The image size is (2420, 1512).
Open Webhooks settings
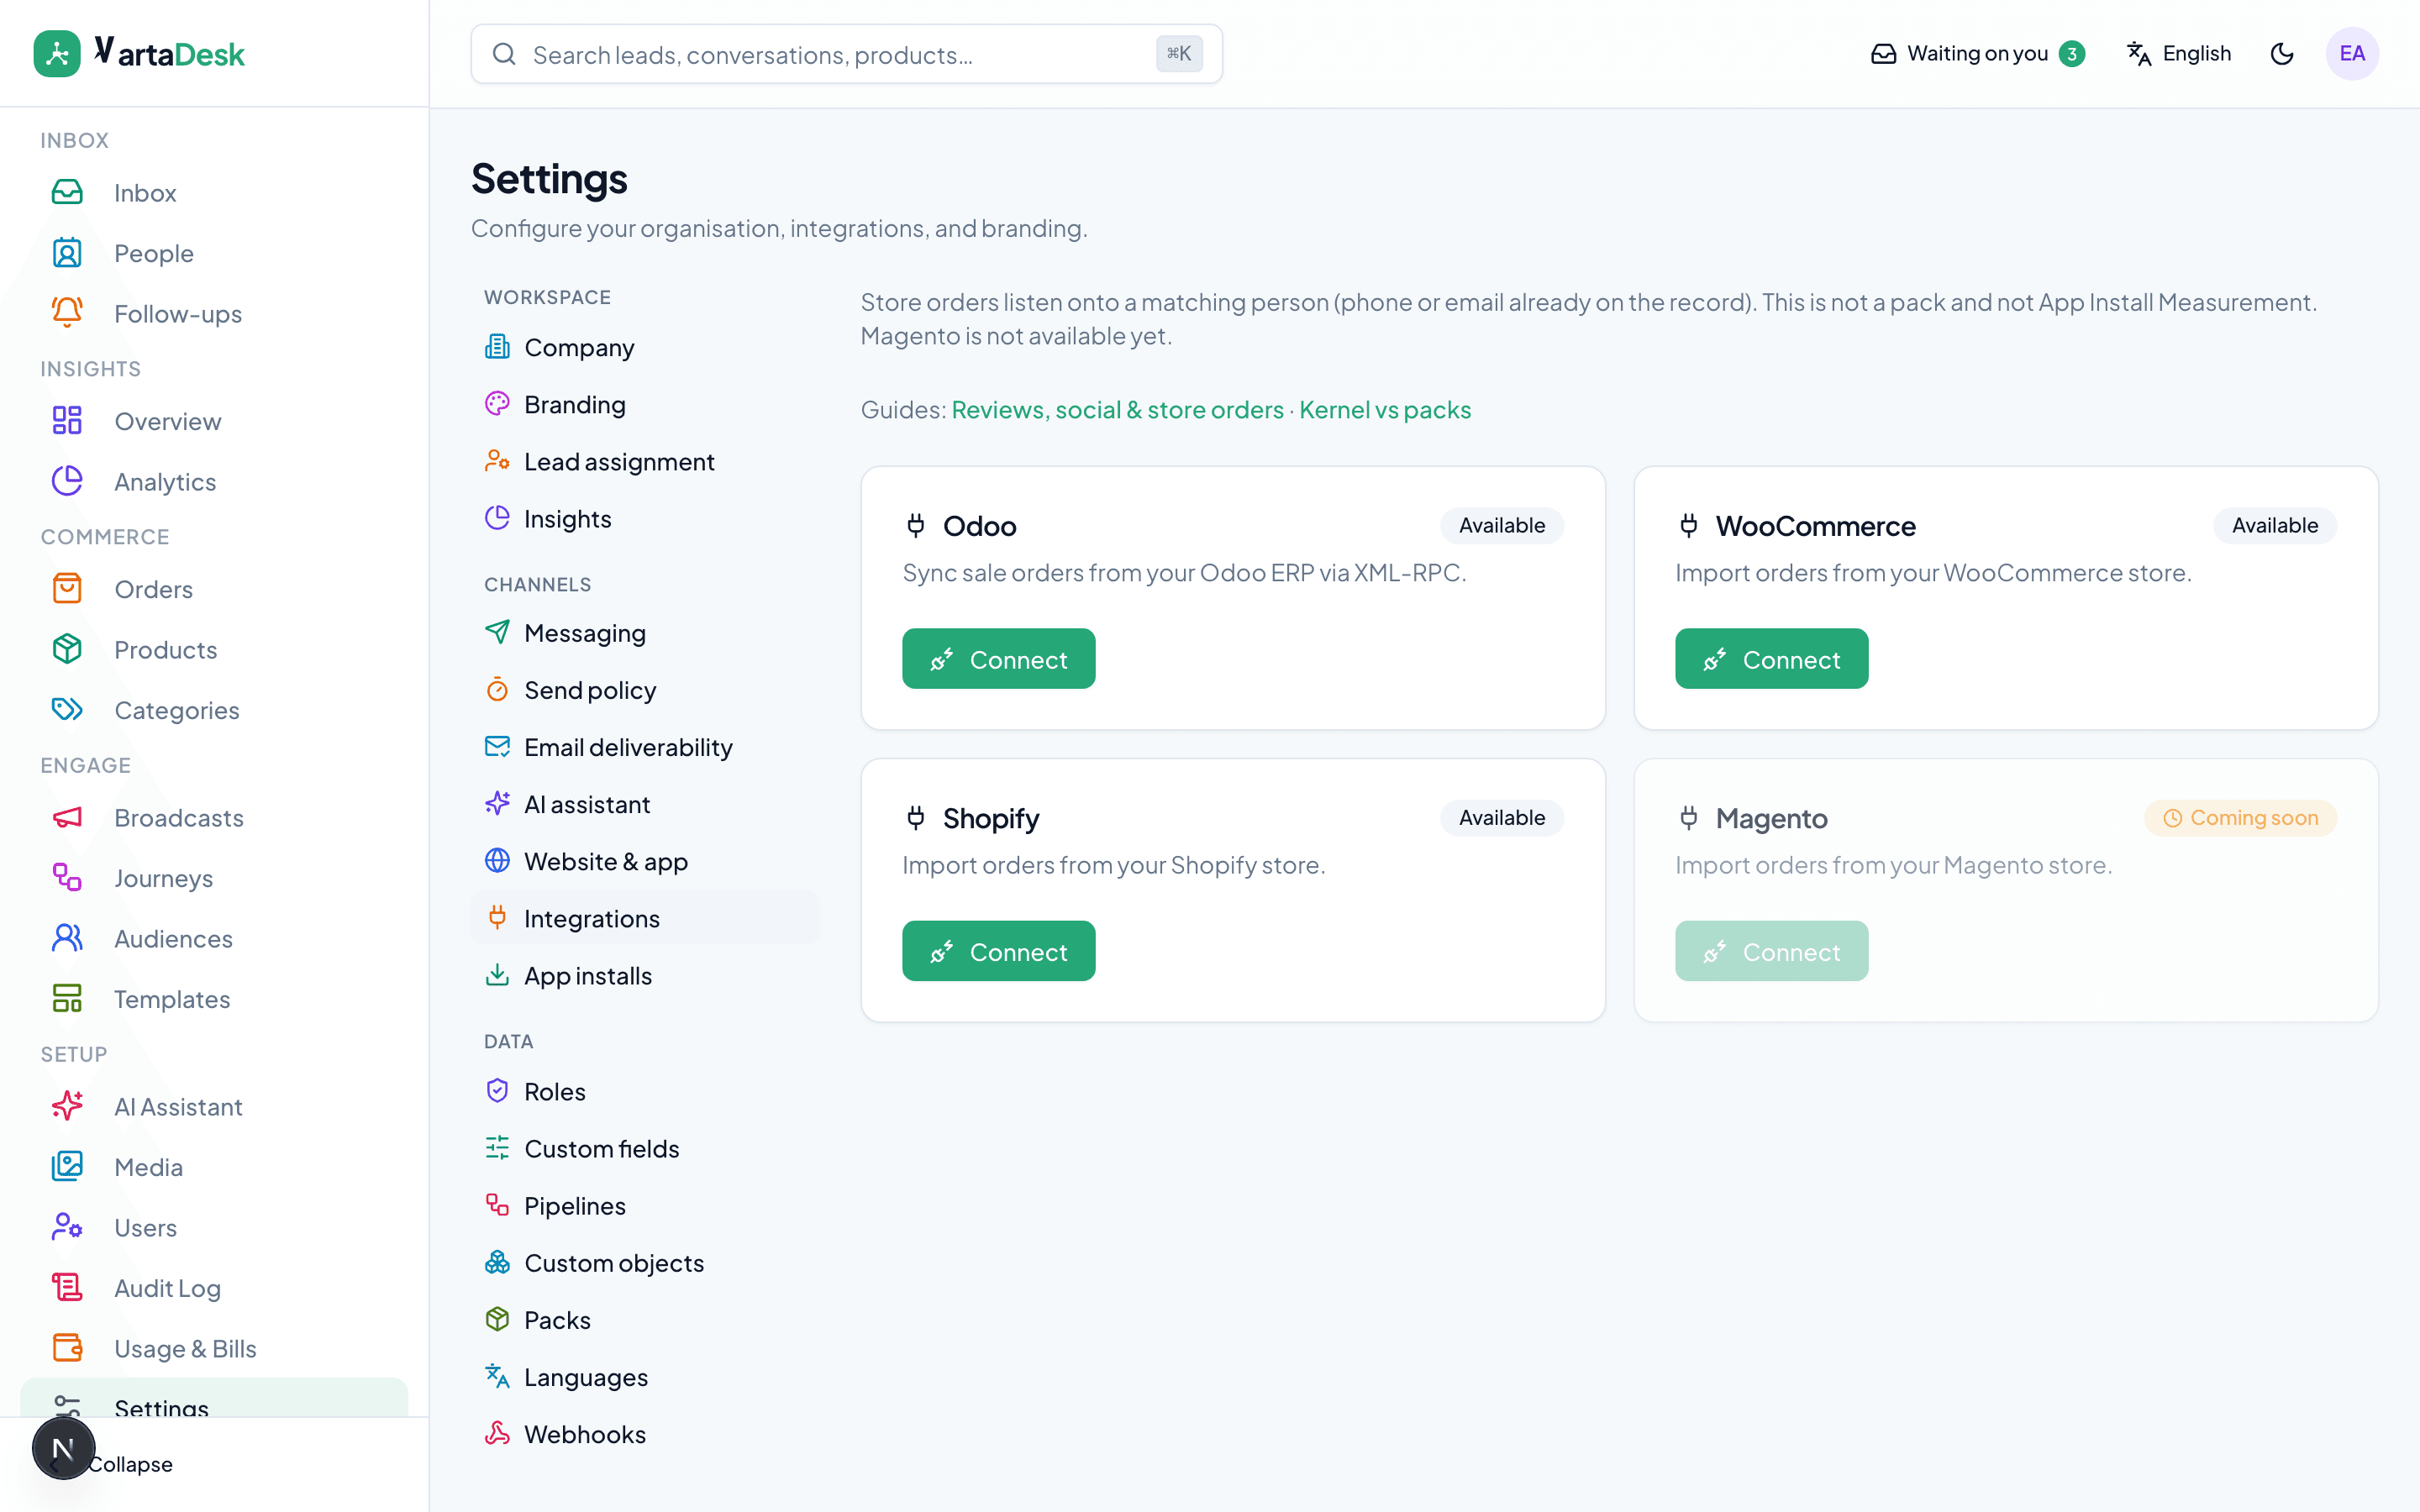click(x=645, y=1434)
